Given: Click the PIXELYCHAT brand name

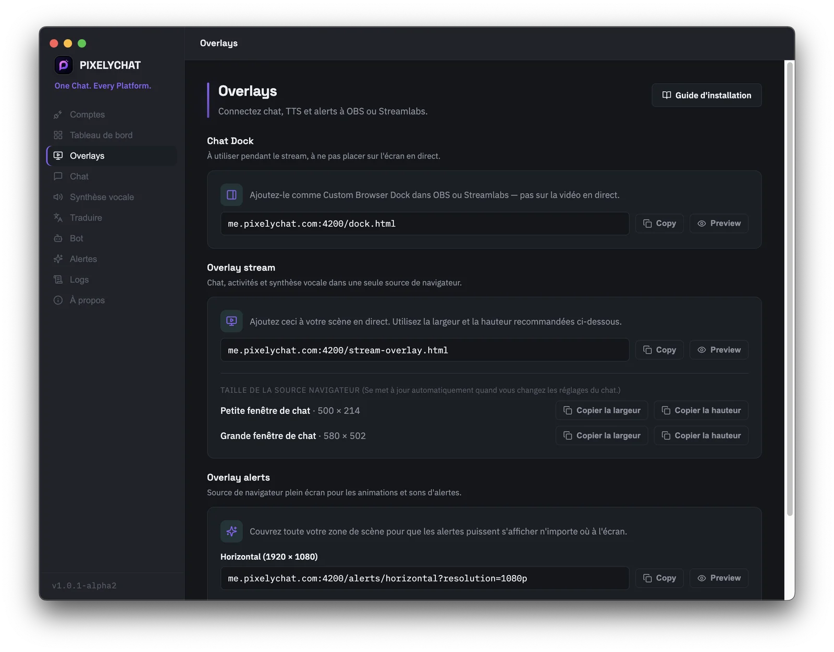Looking at the screenshot, I should [110, 65].
